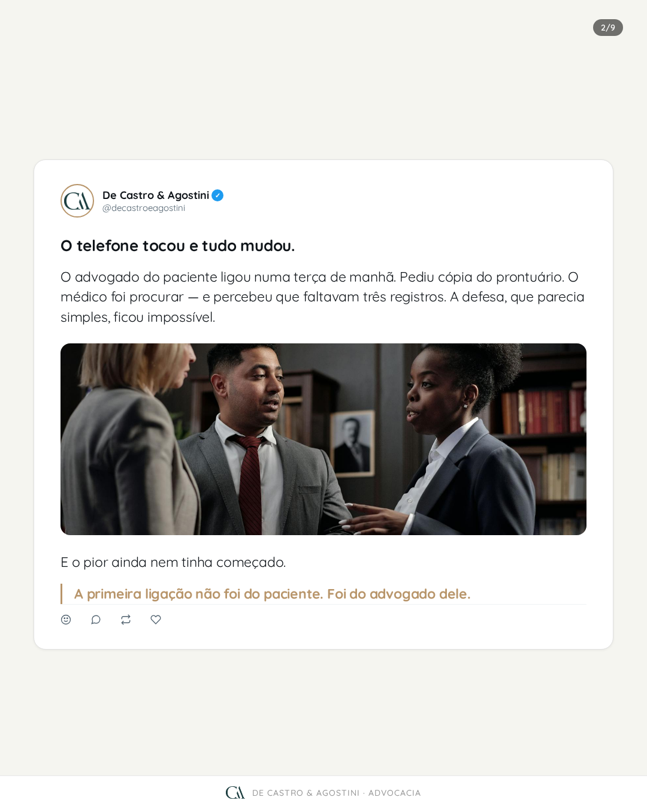
Task: Click the headline O telefone tocou e tudo mudou
Action: click(x=178, y=246)
